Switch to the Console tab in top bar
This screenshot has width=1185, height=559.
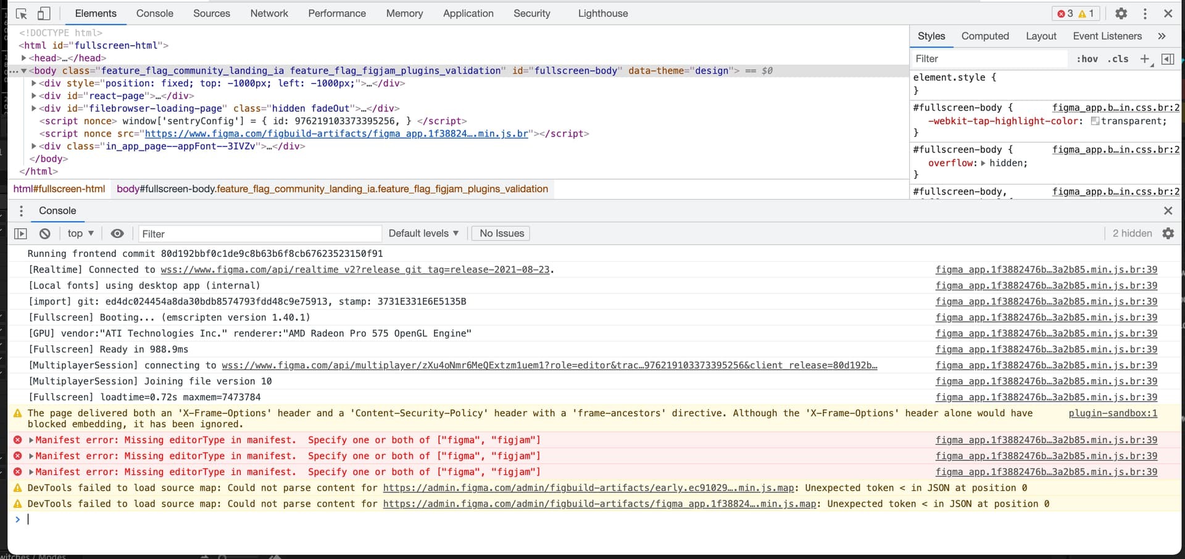tap(154, 14)
